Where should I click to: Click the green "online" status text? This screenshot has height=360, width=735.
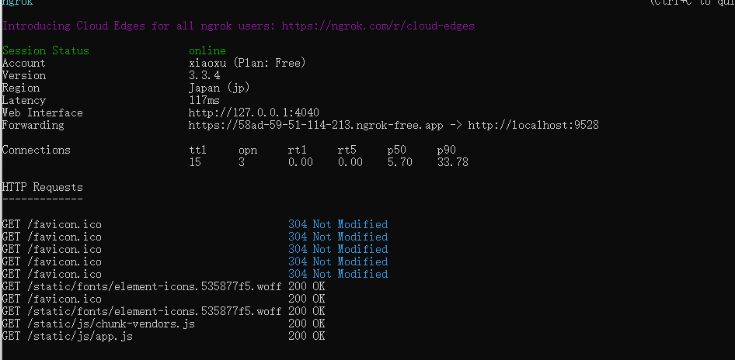click(207, 50)
